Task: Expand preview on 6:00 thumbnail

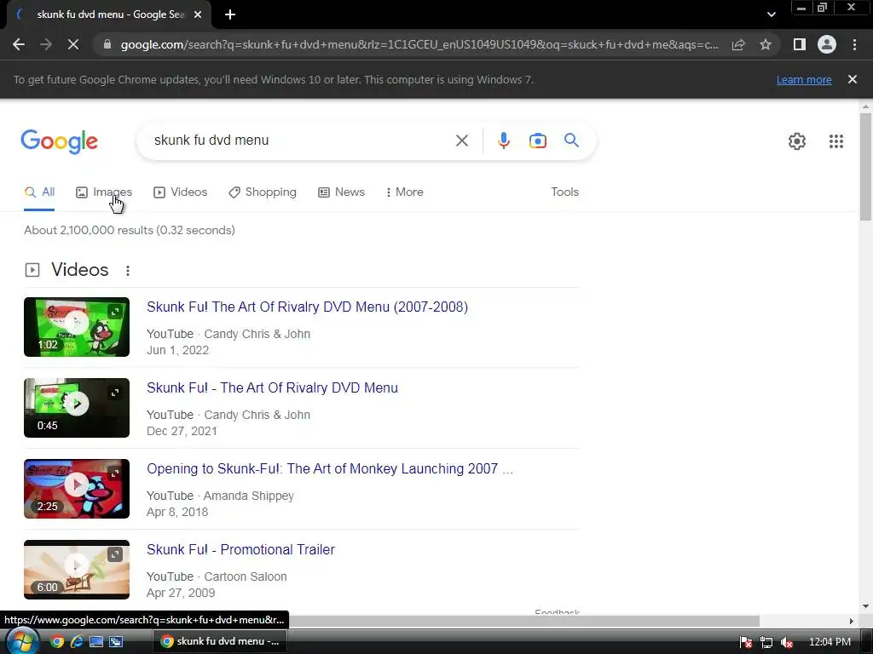Action: click(115, 554)
